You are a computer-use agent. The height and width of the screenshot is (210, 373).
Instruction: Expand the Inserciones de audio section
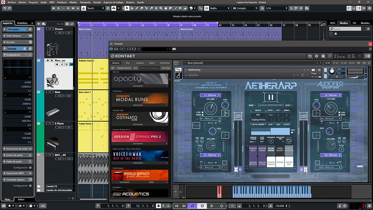tap(17, 149)
